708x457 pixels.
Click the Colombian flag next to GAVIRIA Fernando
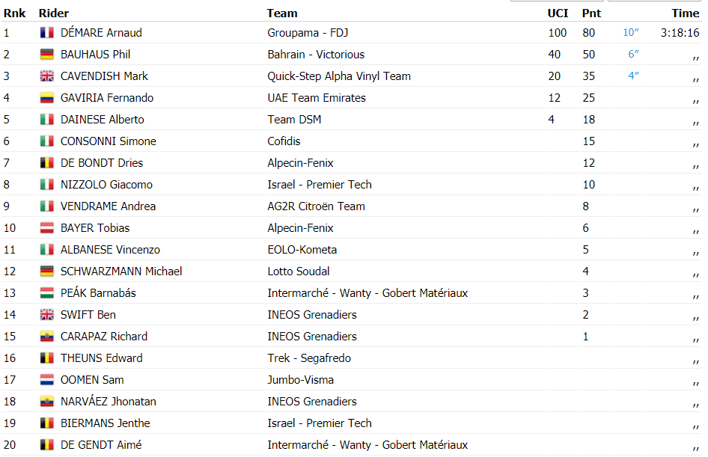(47, 97)
